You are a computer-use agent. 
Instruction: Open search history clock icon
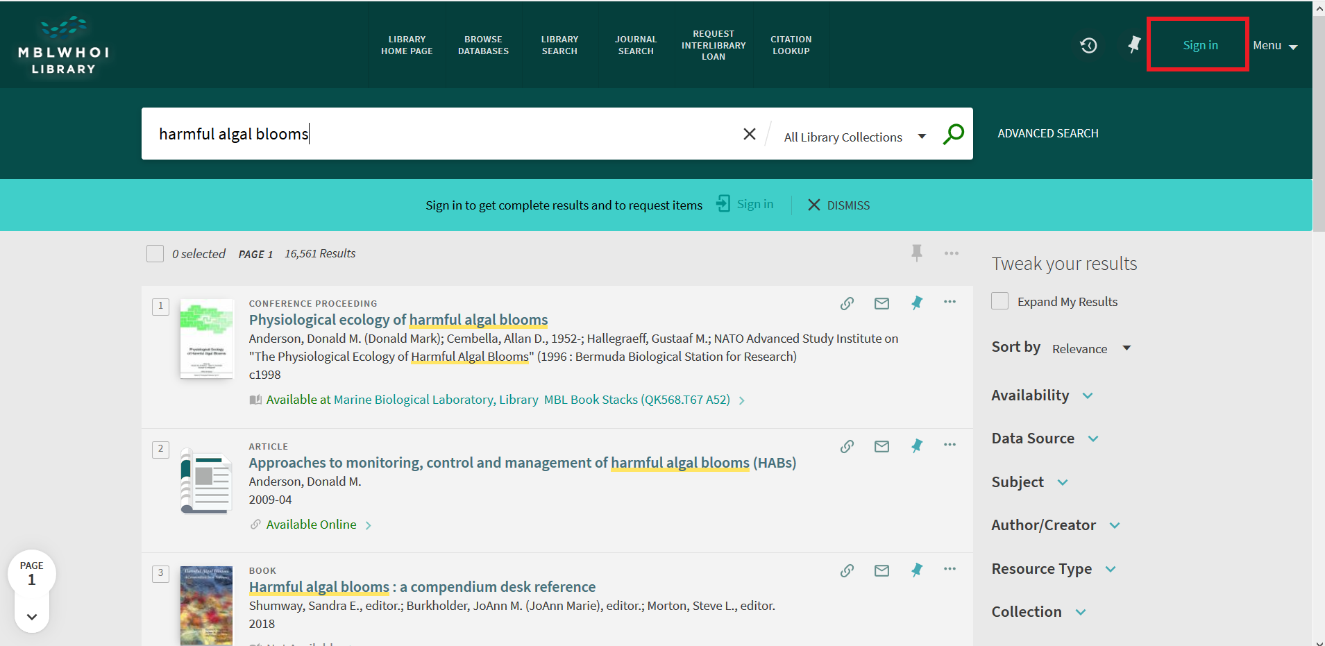click(1088, 45)
